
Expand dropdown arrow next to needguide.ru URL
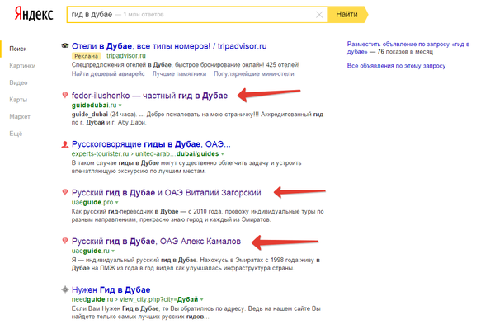click(x=201, y=299)
